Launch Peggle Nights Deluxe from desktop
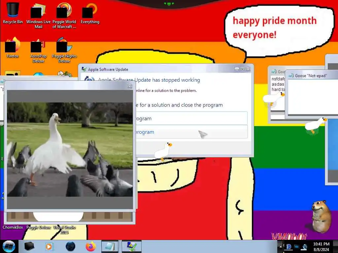The height and width of the screenshot is (253, 338). 64,50
